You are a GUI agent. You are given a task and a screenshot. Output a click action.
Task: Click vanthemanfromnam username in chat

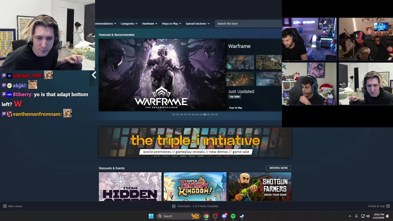pos(37,114)
